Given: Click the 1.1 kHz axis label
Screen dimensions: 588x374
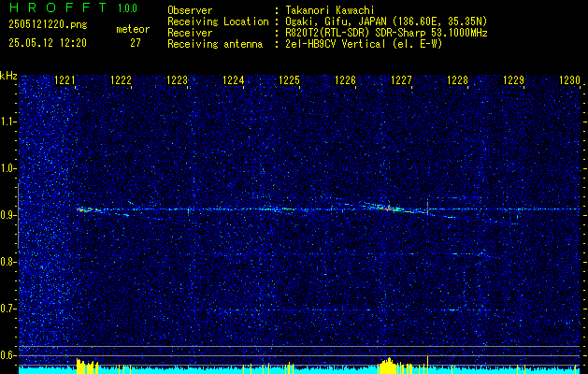Looking at the screenshot, I should 7,122.
